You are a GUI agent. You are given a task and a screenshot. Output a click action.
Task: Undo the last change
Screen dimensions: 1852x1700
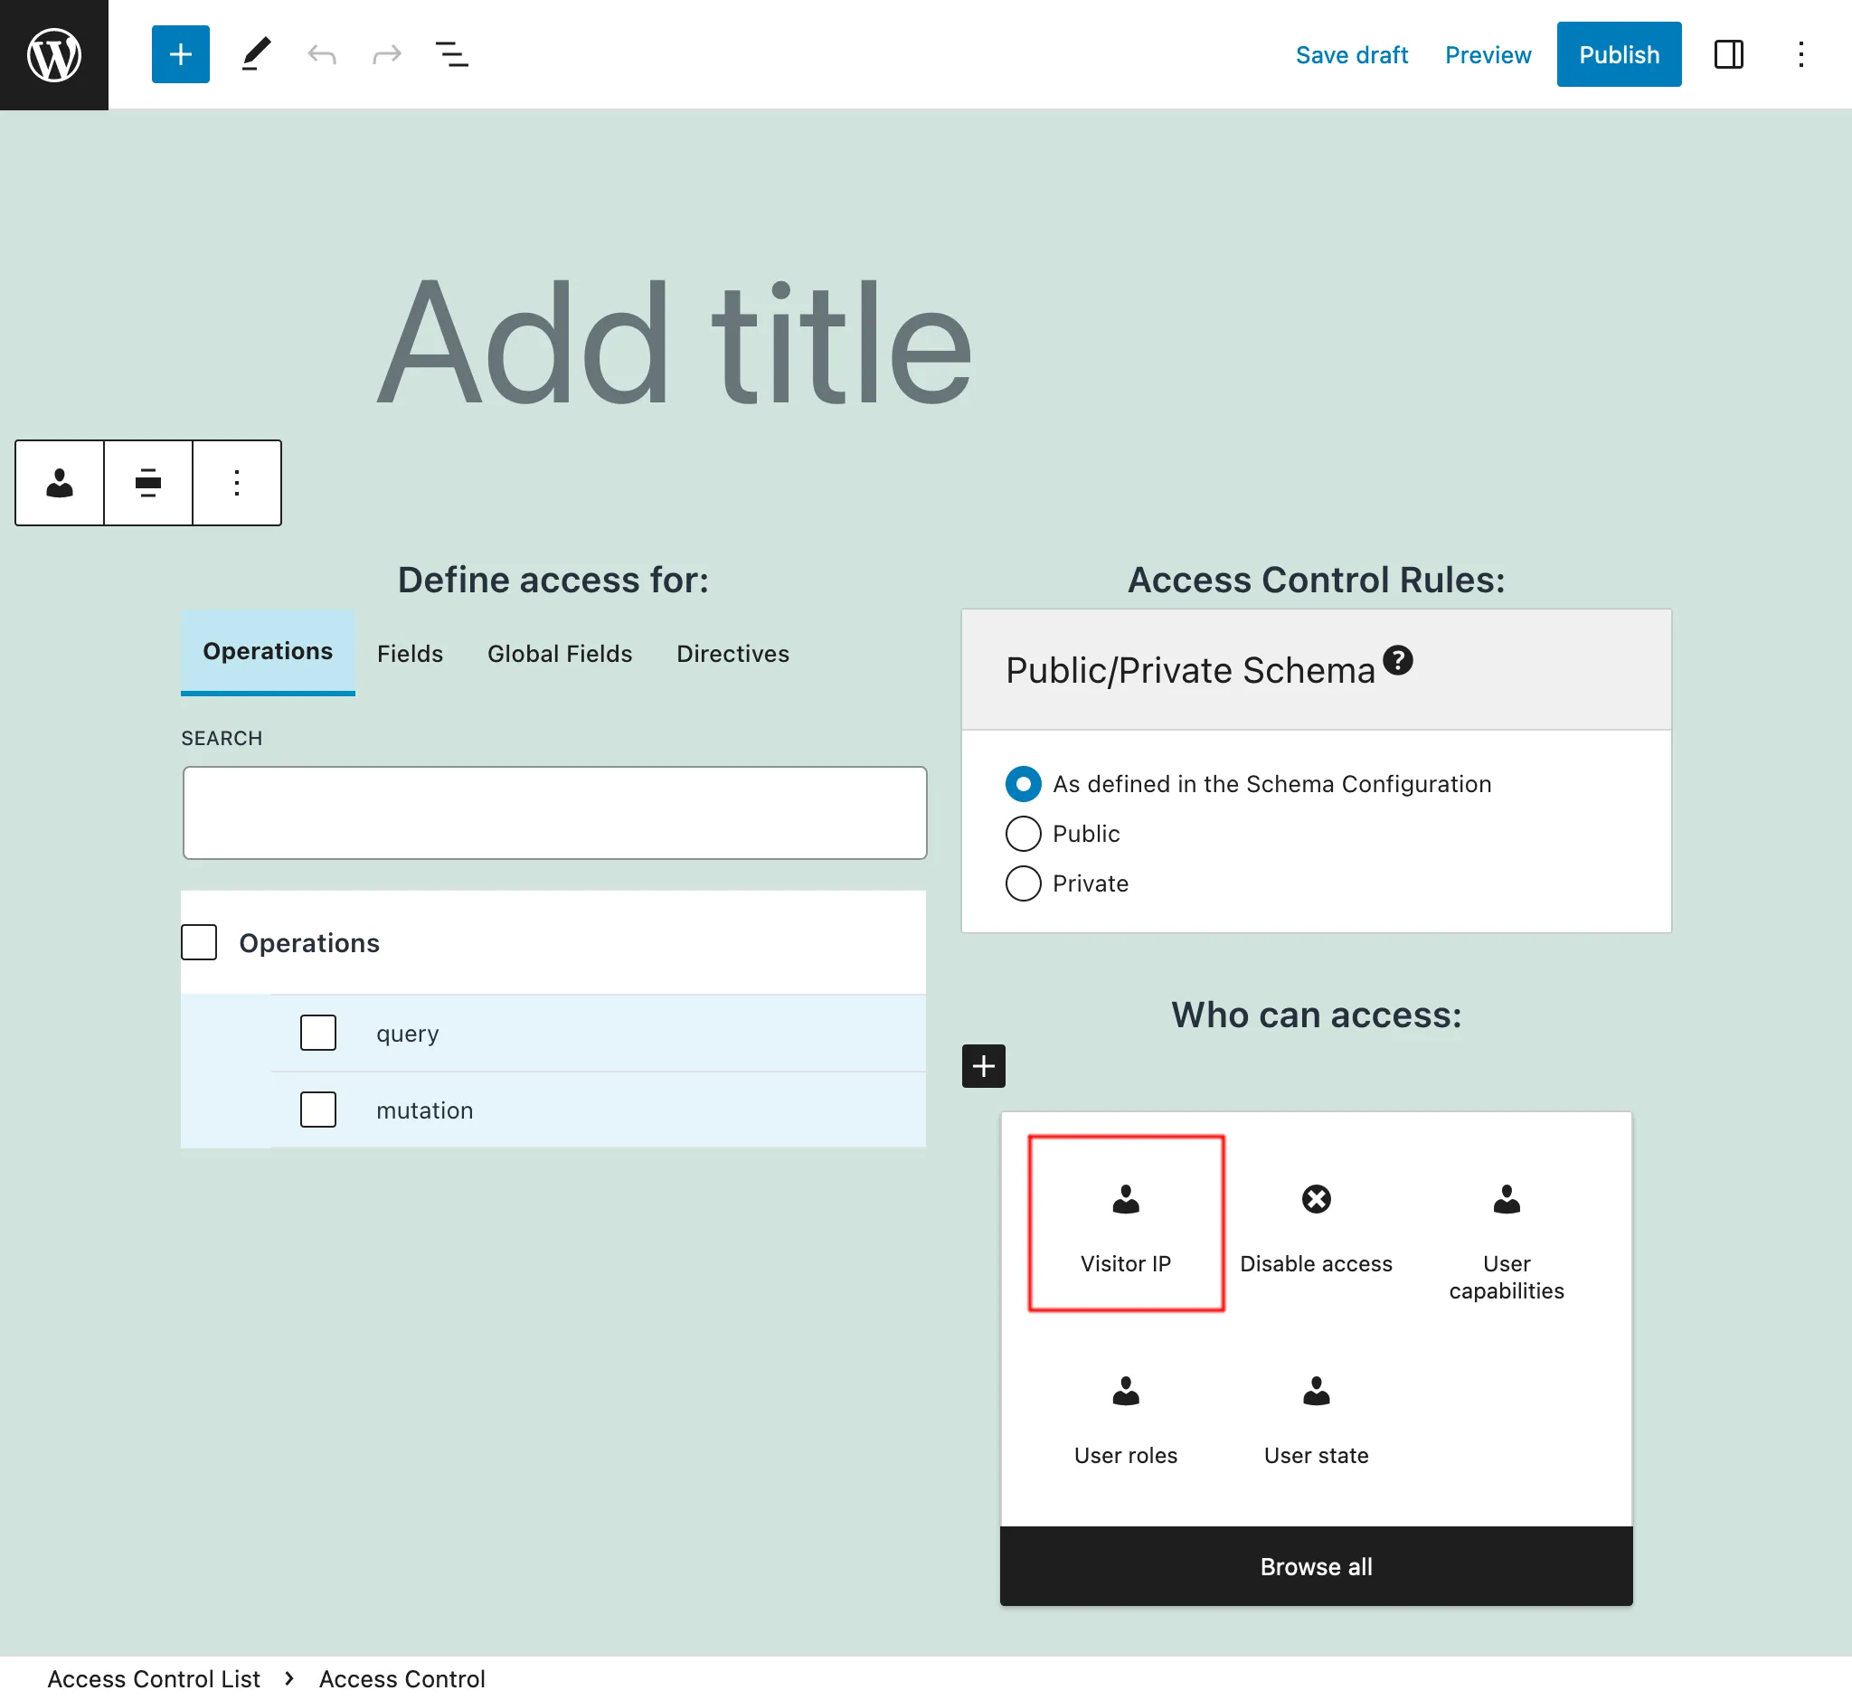pyautogui.click(x=322, y=54)
